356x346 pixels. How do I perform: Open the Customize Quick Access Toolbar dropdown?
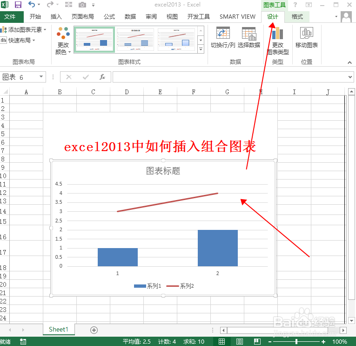[x=94, y=5]
